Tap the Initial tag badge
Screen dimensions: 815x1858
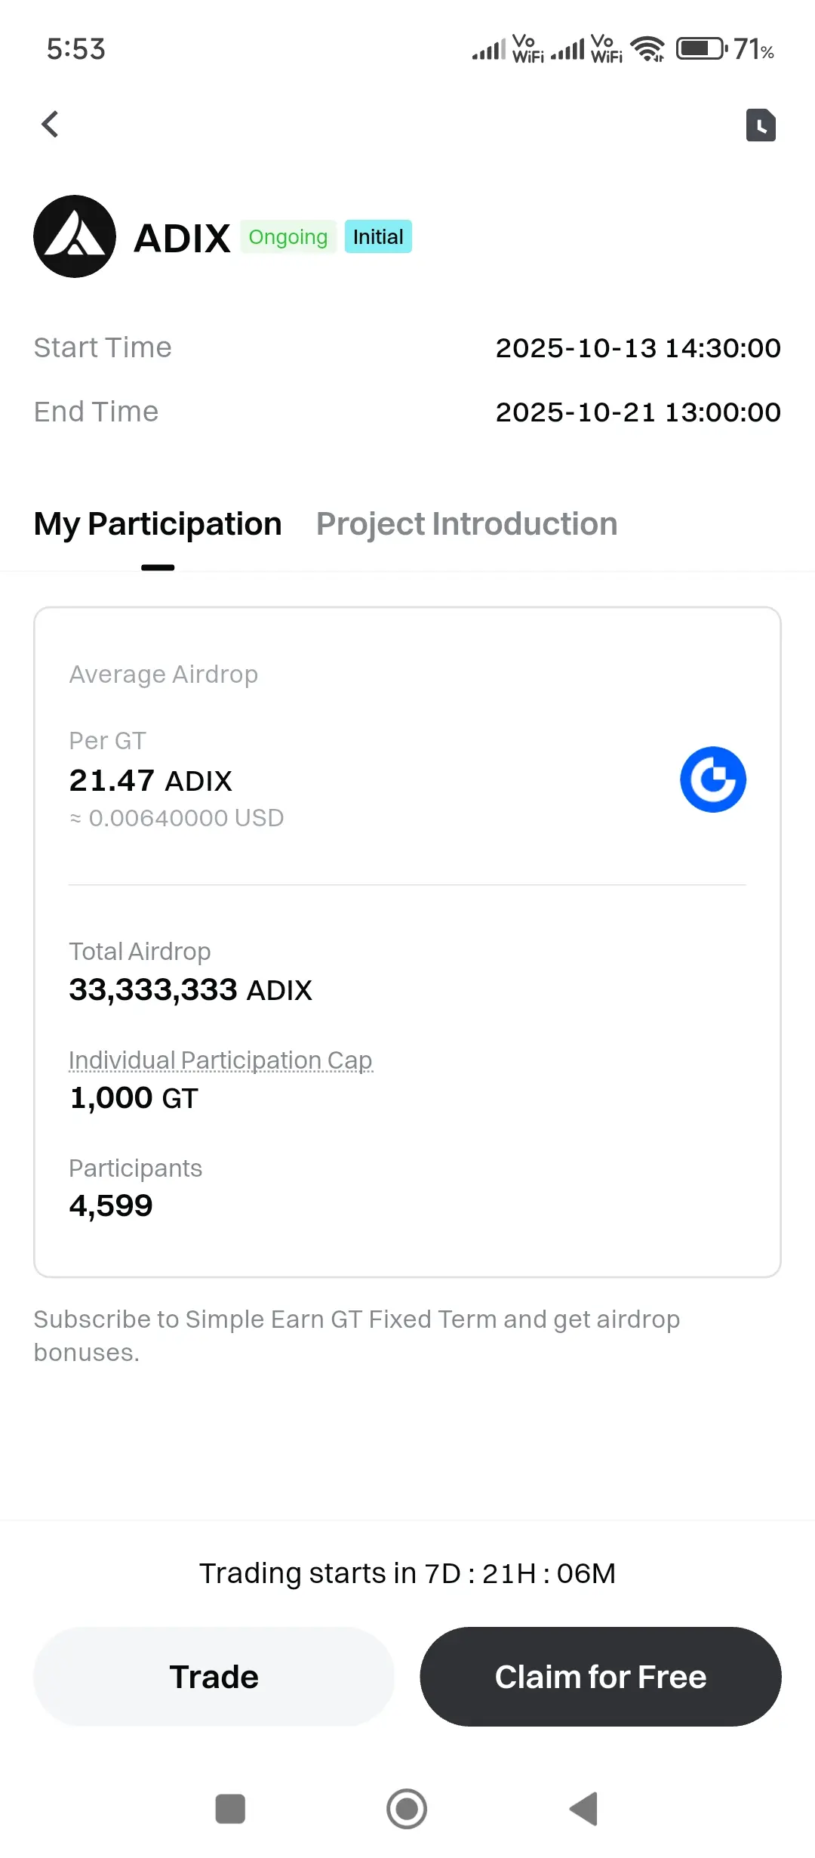pos(378,237)
